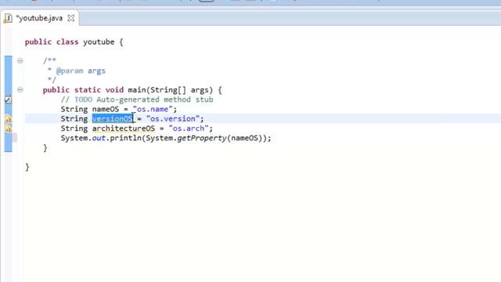501x282 pixels.
Task: Click nameOS in its String declaration
Action: point(106,110)
